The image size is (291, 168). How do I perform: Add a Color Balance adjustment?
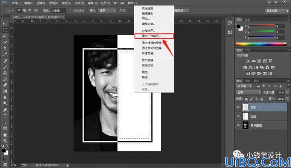pos(251,67)
